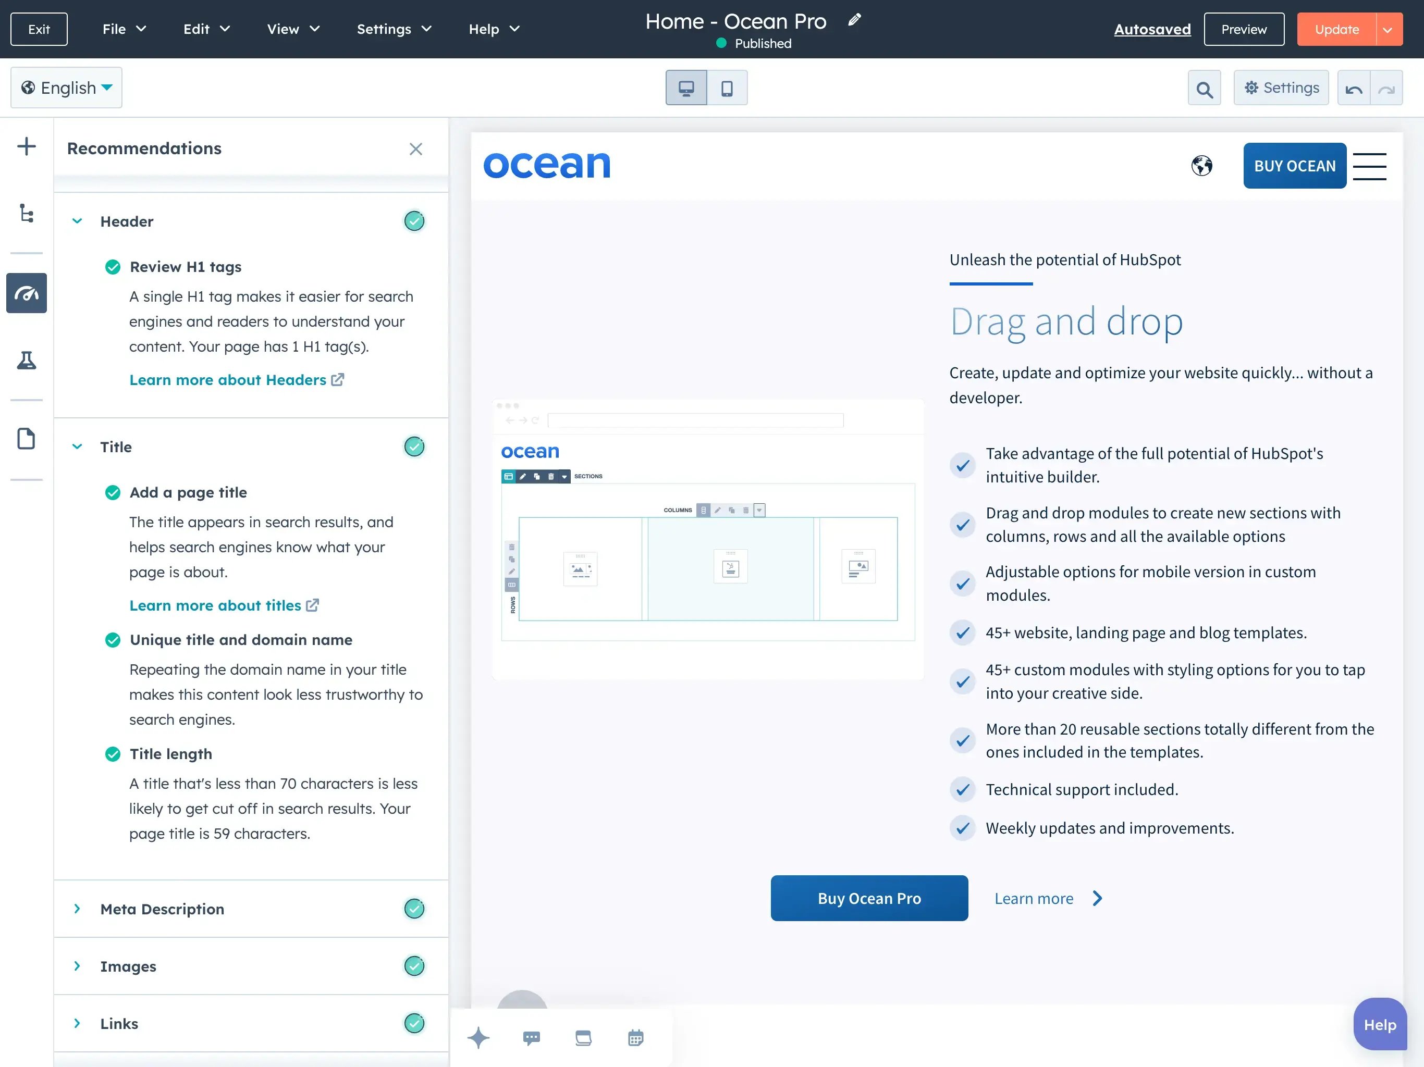Screen dimensions: 1424x1067
Task: Toggle the English language dropdown
Action: pyautogui.click(x=67, y=88)
